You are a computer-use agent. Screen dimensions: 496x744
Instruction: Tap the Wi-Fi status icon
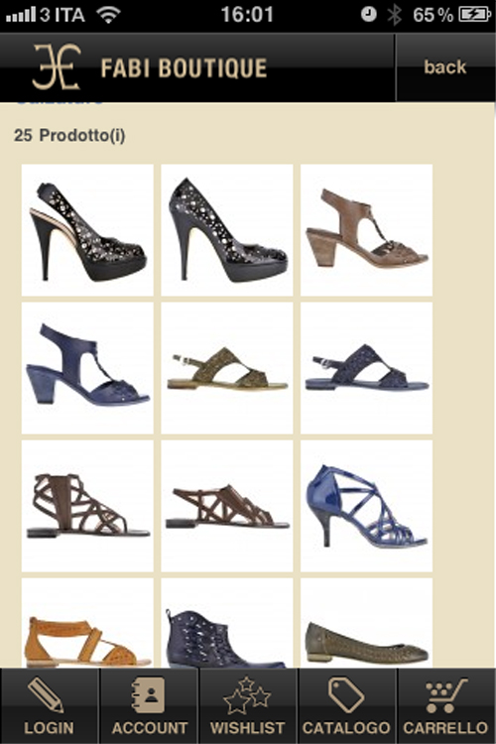(108, 15)
